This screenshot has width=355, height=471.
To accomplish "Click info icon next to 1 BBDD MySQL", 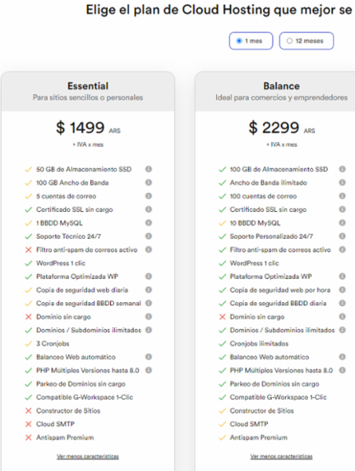I will [x=148, y=223].
